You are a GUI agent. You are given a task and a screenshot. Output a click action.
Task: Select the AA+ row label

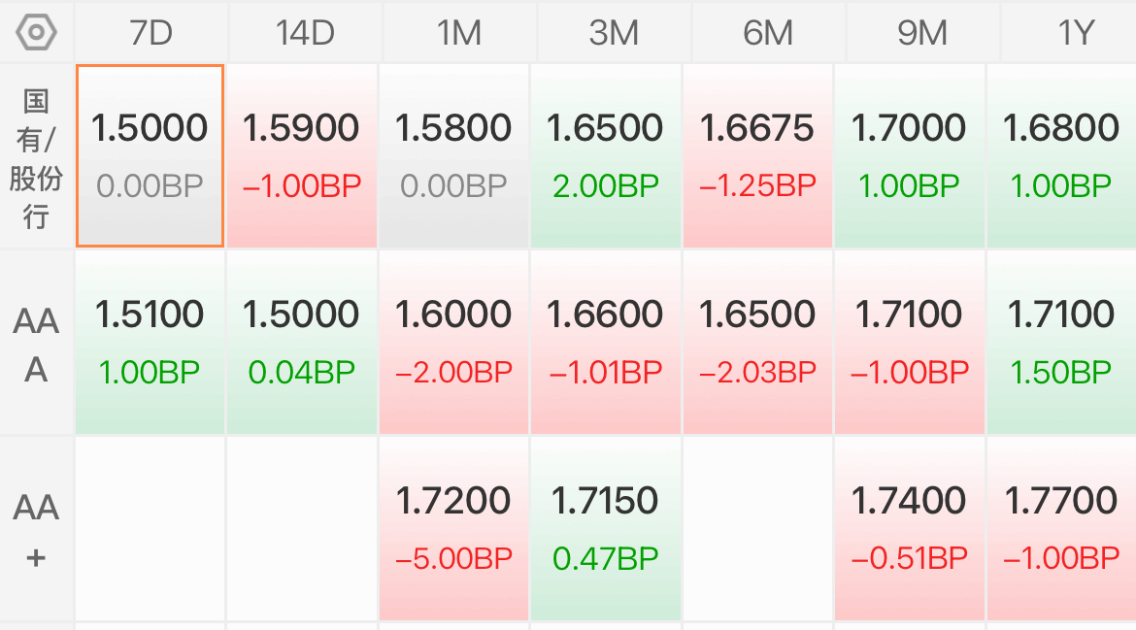pyautogui.click(x=36, y=532)
